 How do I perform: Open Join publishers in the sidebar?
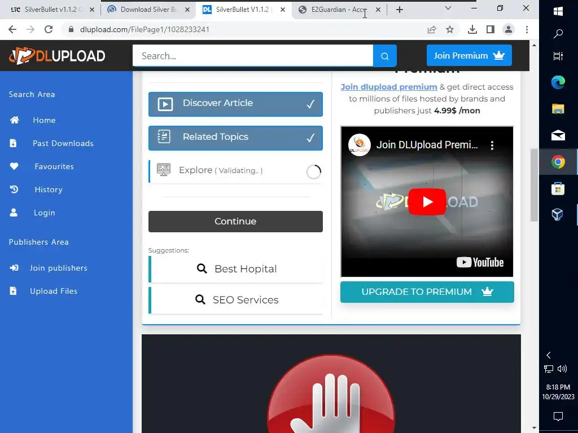[59, 268]
